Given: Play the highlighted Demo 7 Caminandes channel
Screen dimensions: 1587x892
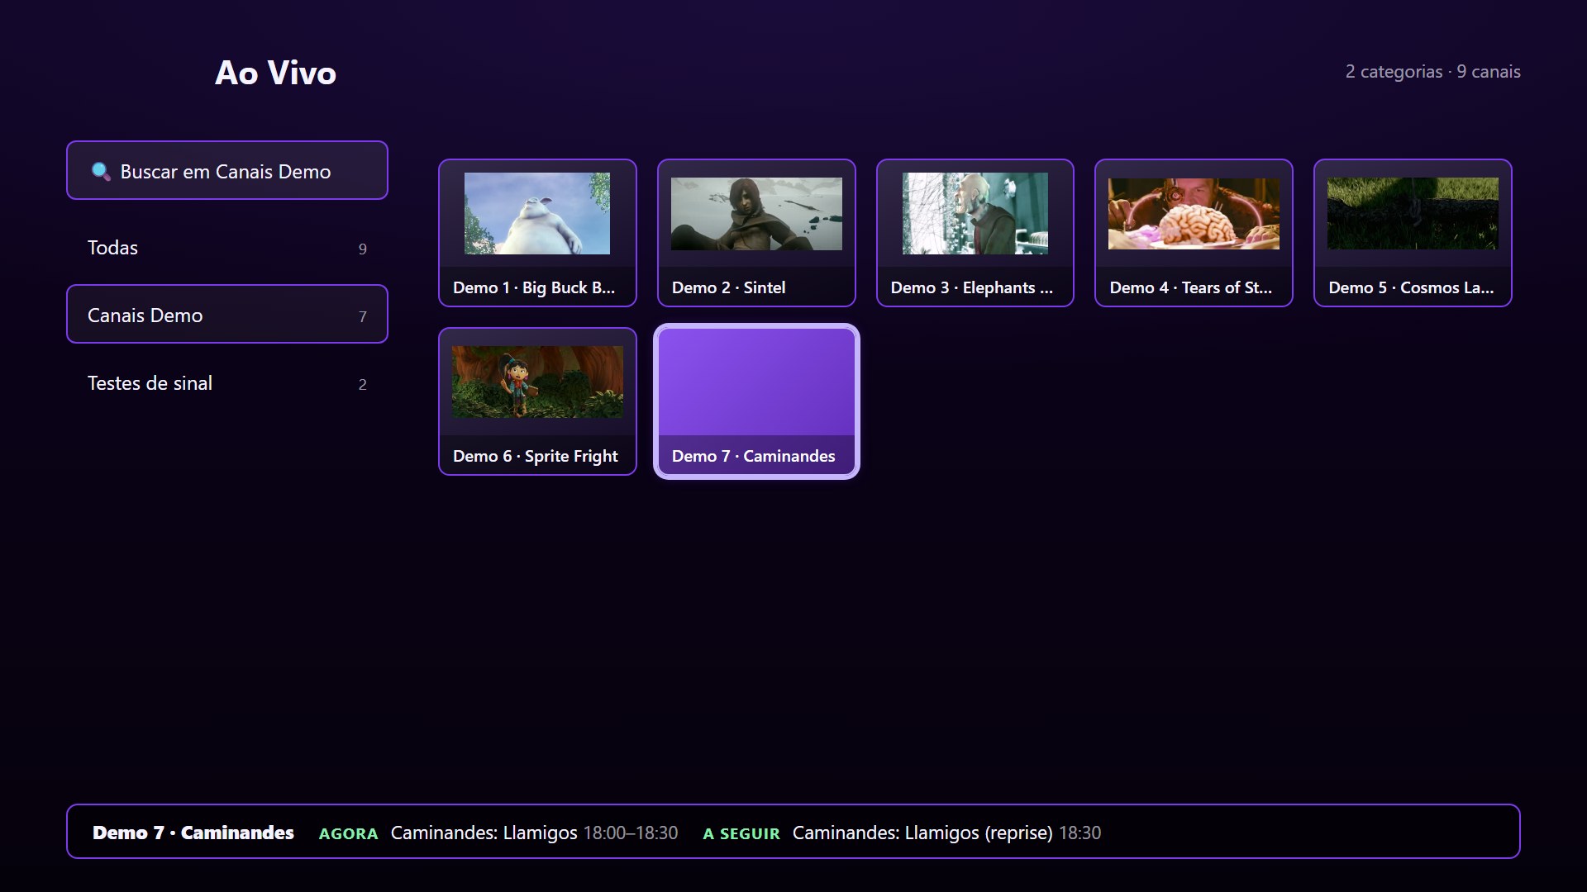Looking at the screenshot, I should pyautogui.click(x=756, y=401).
